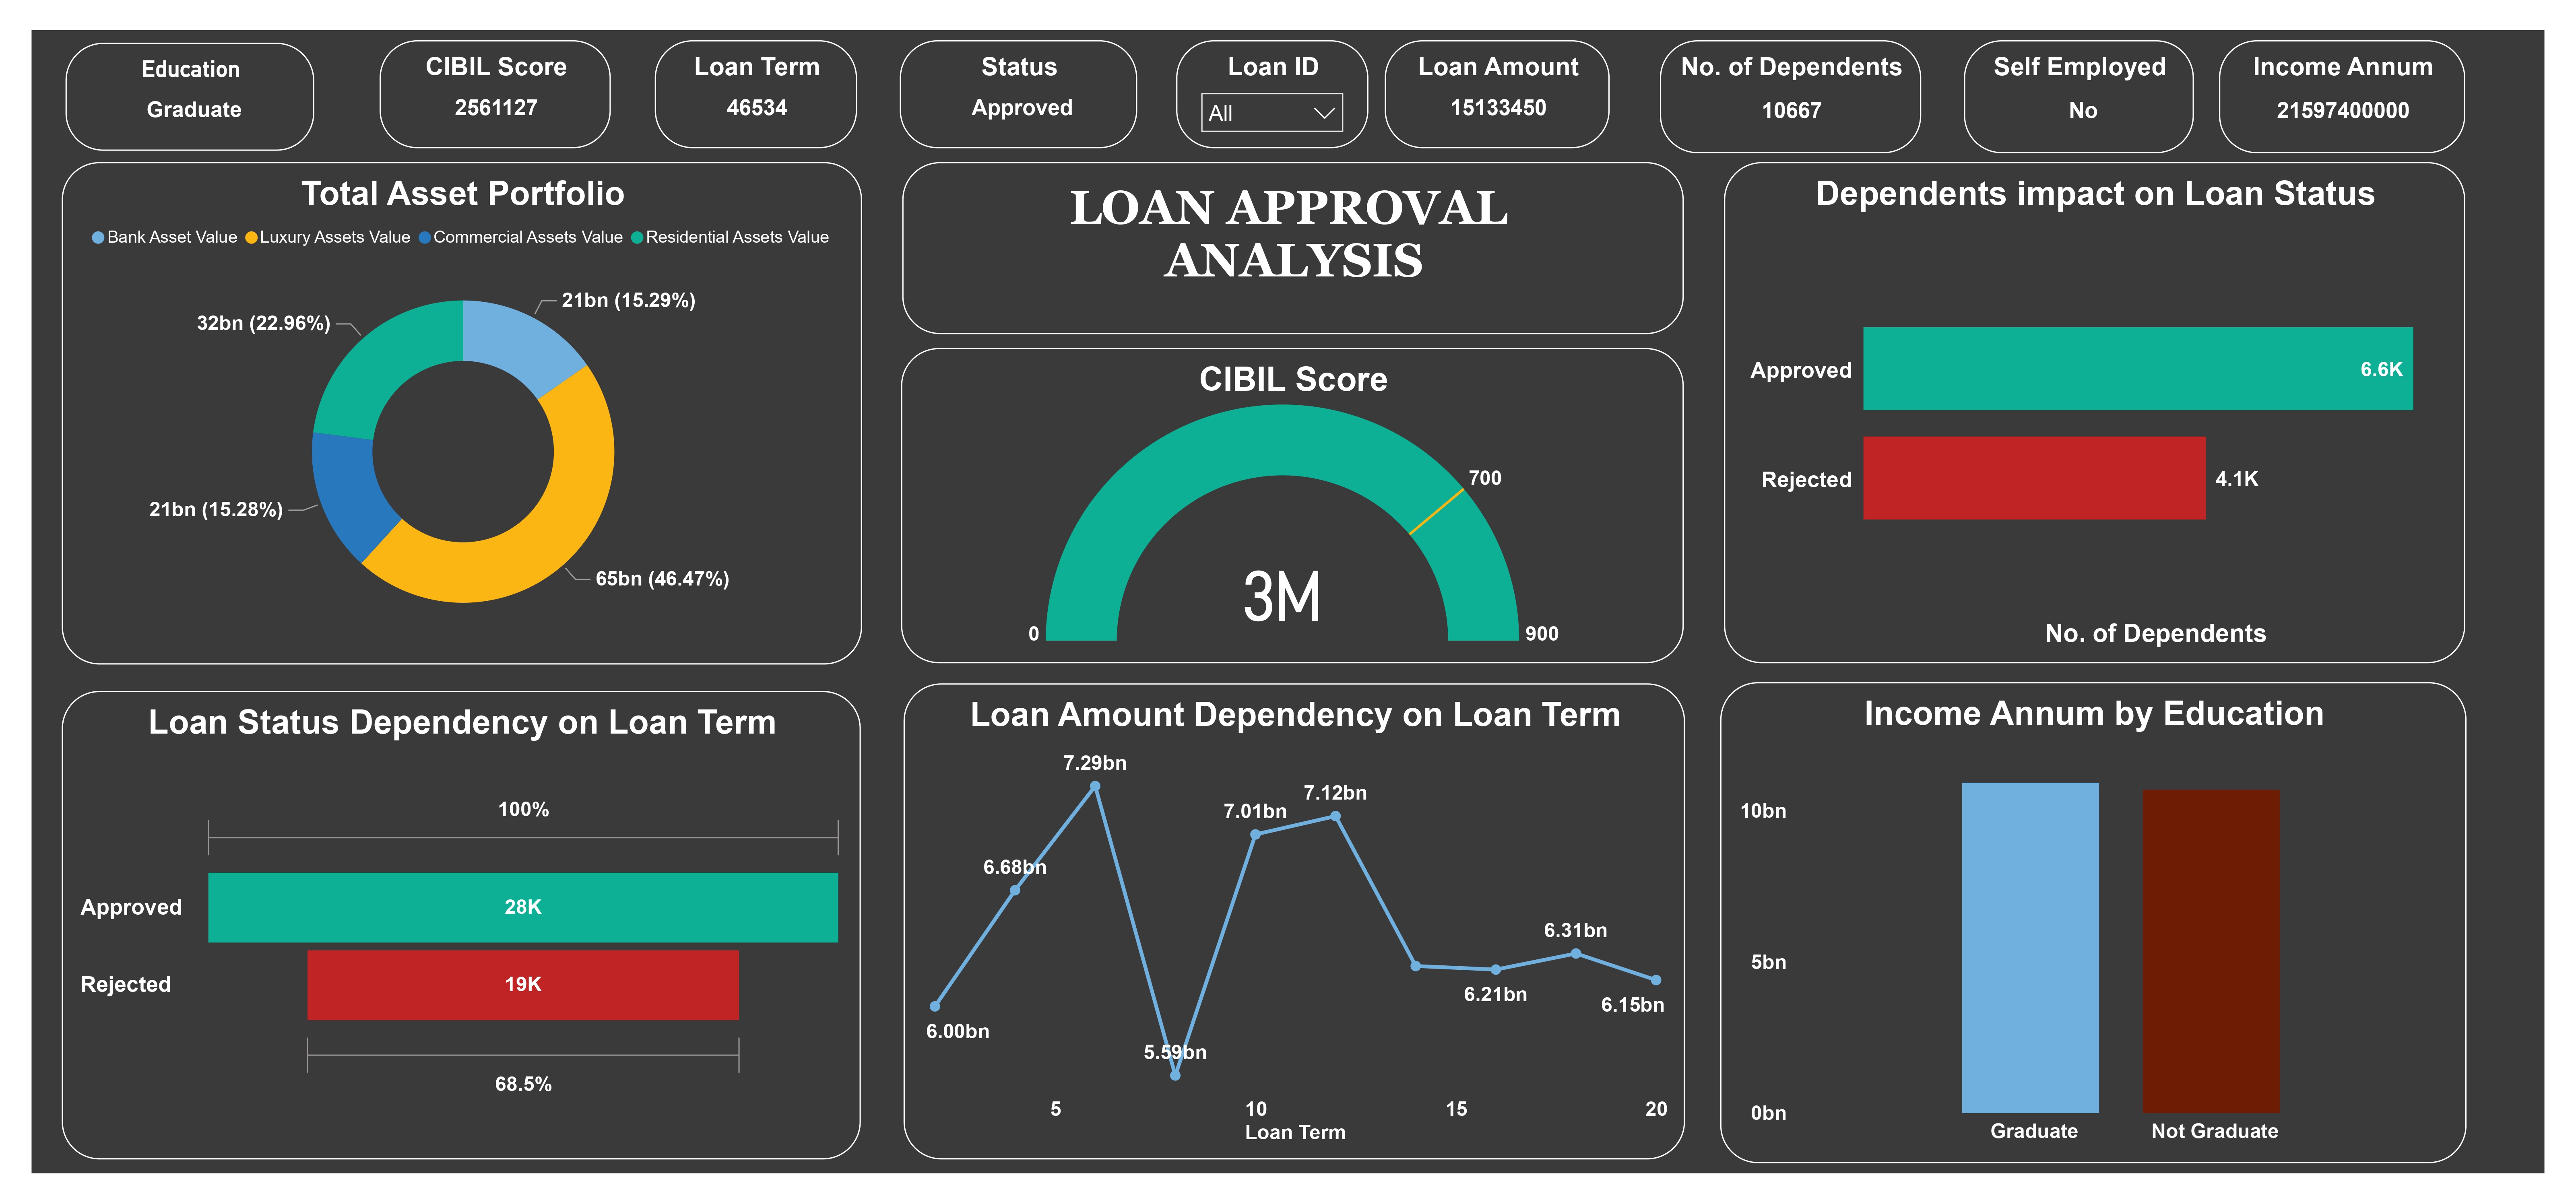
Task: Click the 7.29bn peak on line chart
Action: tap(1095, 785)
